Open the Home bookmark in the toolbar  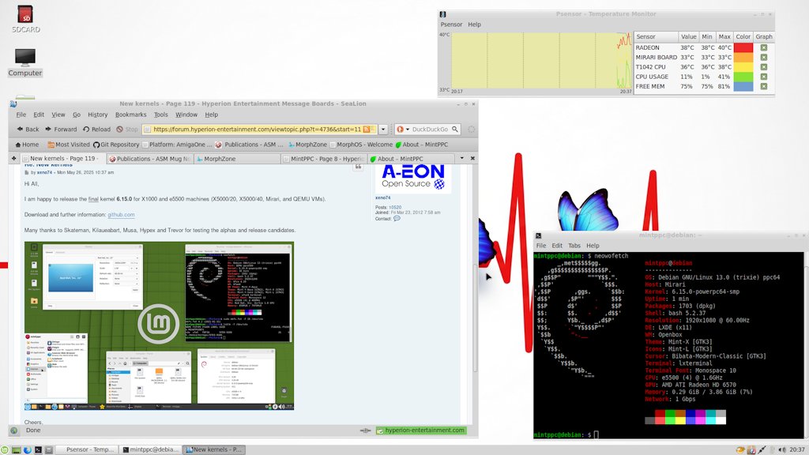[x=27, y=145]
